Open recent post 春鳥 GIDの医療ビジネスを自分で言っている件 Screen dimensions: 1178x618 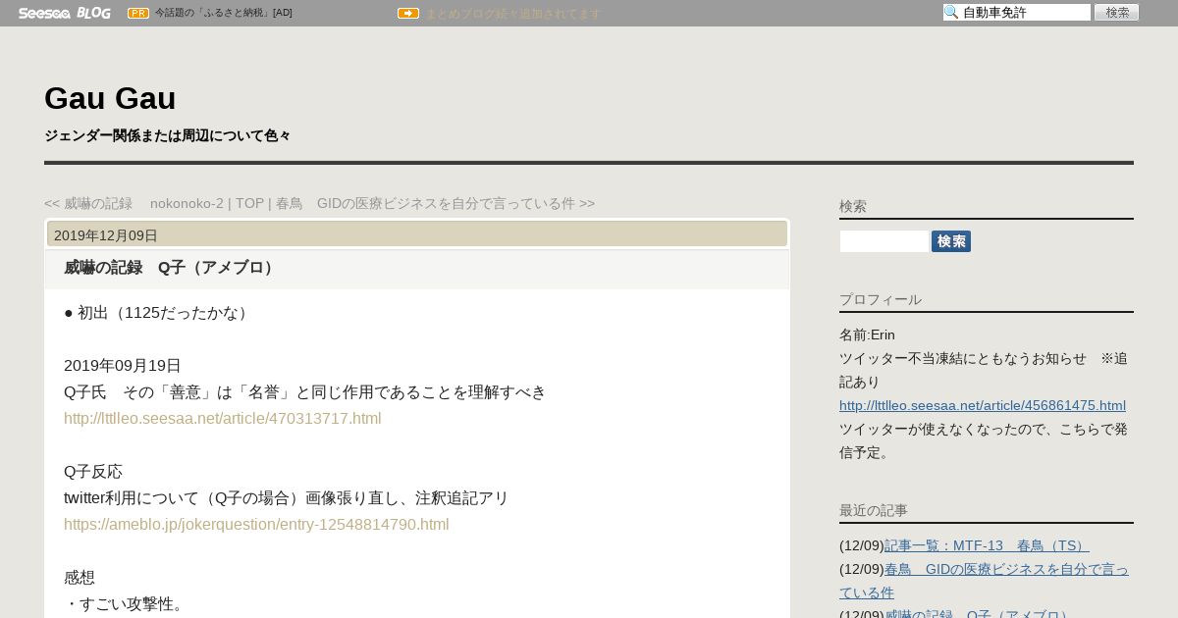pyautogui.click(x=984, y=581)
